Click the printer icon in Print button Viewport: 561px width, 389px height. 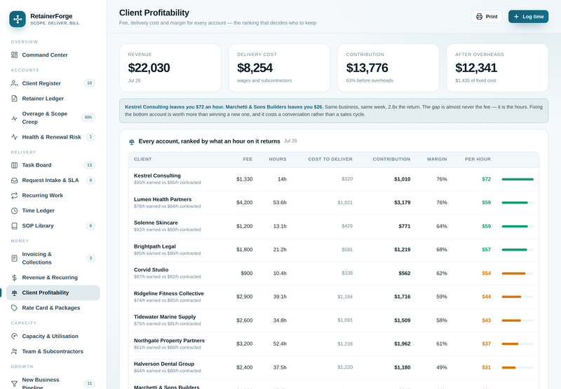pos(479,17)
